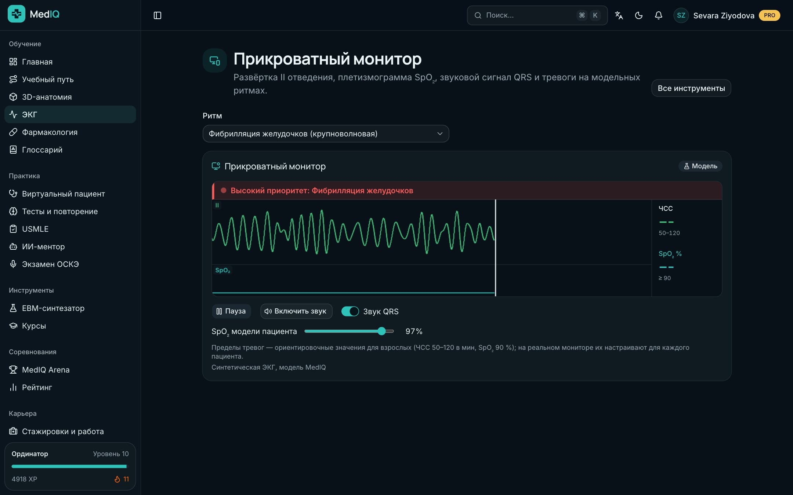The height and width of the screenshot is (495, 793).
Task: Click the ЧСС readout label
Action: [x=666, y=209]
